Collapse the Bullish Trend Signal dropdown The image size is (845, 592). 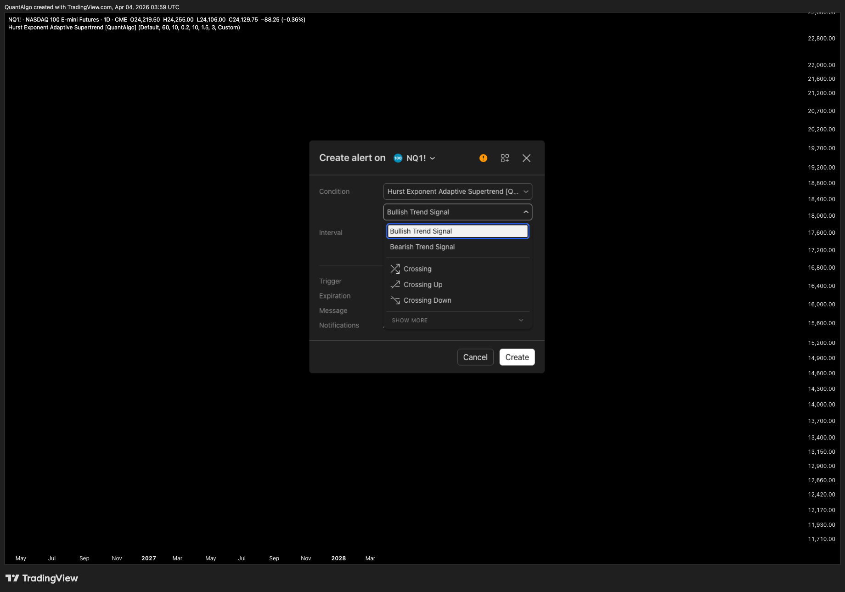pos(457,212)
